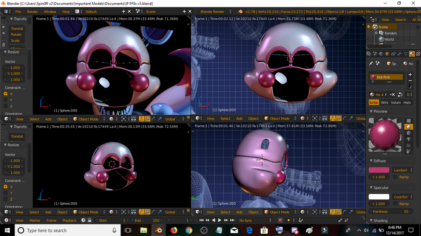Viewport: 421px width, 236px height.
Task: Toggle Z constraint axis checkbox in top Resize panel
Action: tap(6, 106)
